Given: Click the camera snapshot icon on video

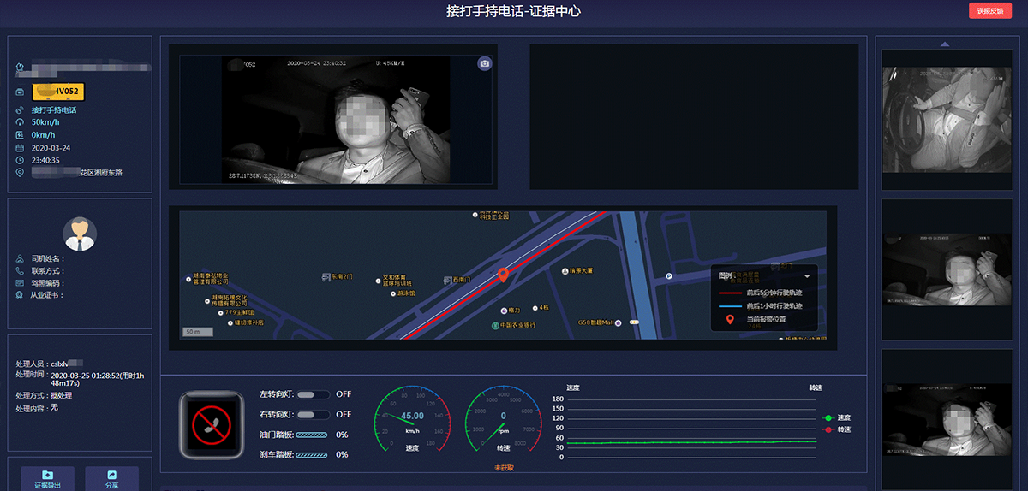Looking at the screenshot, I should coord(485,64).
